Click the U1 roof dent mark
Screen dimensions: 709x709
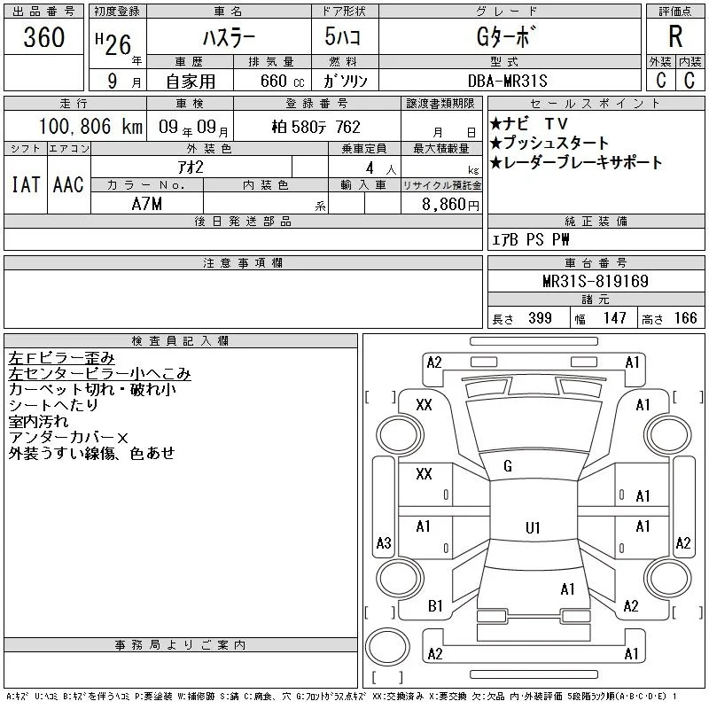tap(533, 527)
